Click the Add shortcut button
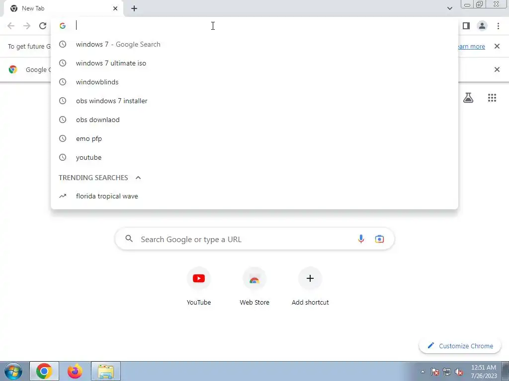 tap(310, 287)
